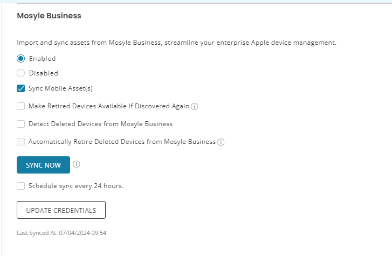Click the word Disabled label text
The image size is (392, 256).
[x=44, y=73]
